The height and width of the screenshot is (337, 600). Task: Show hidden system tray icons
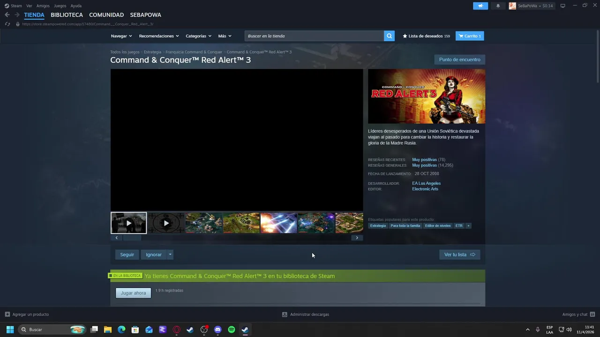tap(527, 330)
